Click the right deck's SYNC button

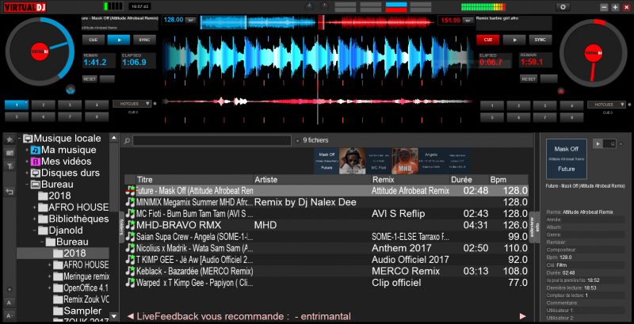click(540, 40)
